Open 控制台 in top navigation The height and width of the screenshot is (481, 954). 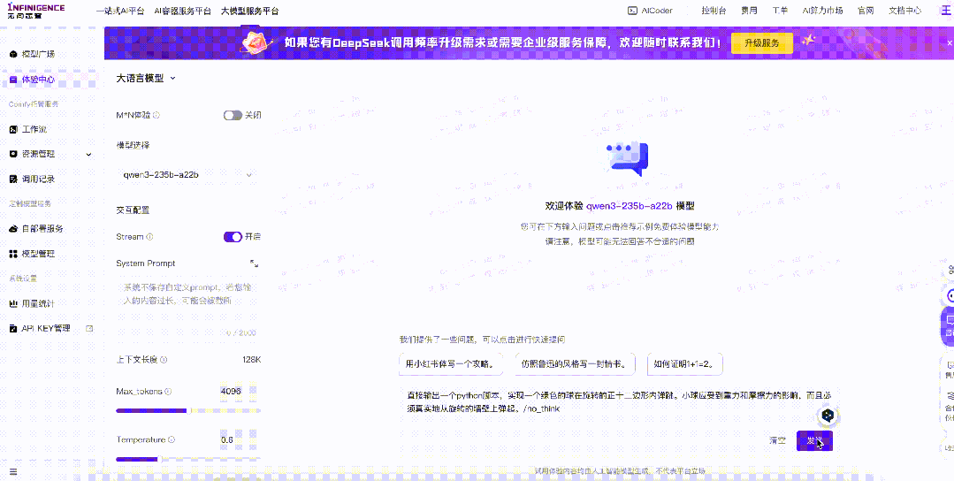point(714,11)
